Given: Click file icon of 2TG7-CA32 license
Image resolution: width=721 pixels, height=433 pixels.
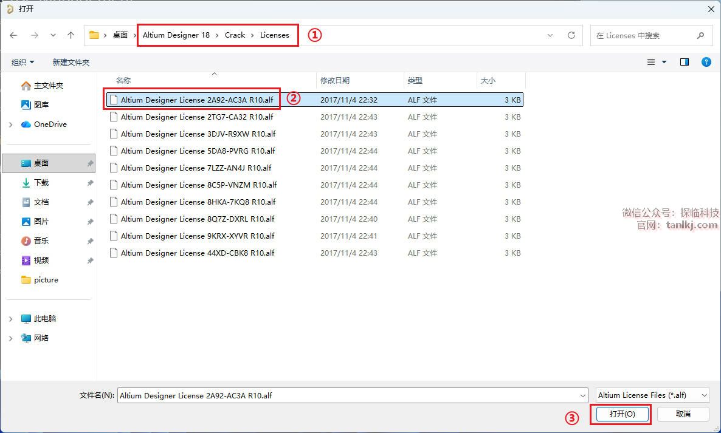Looking at the screenshot, I should click(x=113, y=117).
